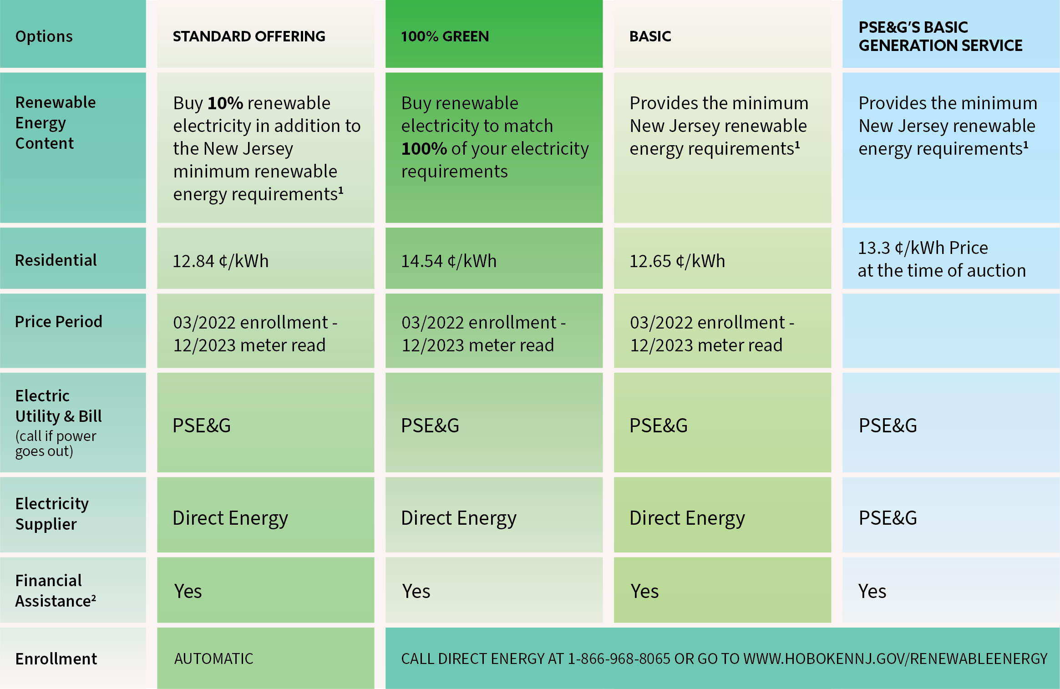This screenshot has width=1060, height=689.
Task: Select the 'STANDARD OFFERING' column header
Action: pyautogui.click(x=266, y=34)
